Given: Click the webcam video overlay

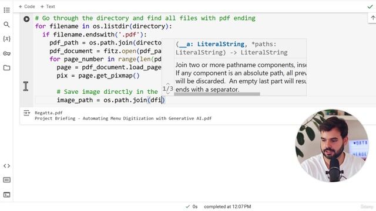Looking at the screenshot, I should click(332, 145).
